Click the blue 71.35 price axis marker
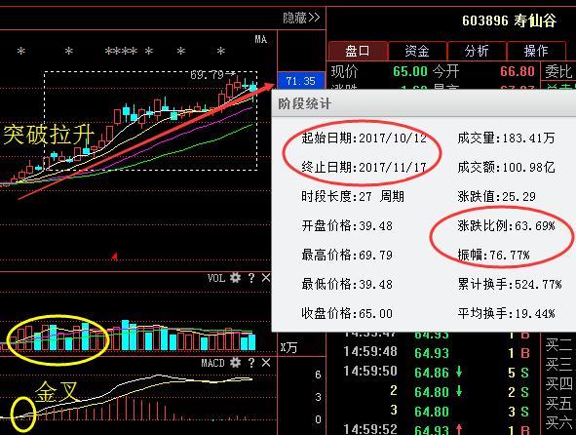The image size is (576, 435). (301, 81)
